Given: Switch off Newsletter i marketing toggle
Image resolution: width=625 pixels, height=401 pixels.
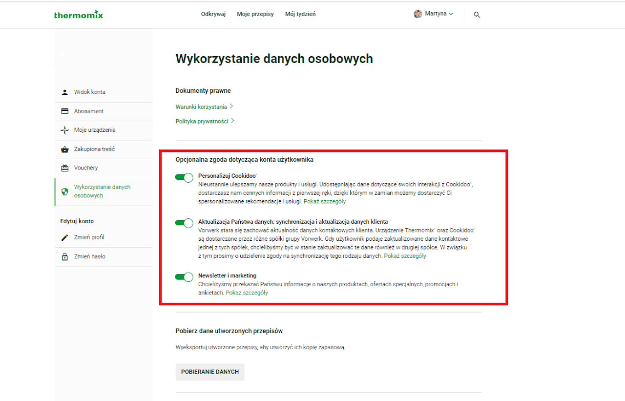Looking at the screenshot, I should (x=185, y=277).
